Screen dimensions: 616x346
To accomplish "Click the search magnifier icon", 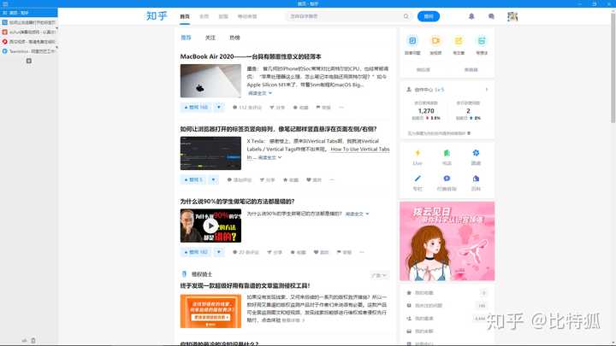I will 406,16.
